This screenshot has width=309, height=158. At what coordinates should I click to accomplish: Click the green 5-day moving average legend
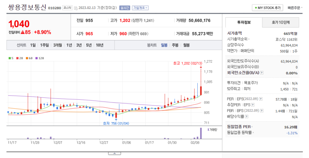tap(11, 58)
